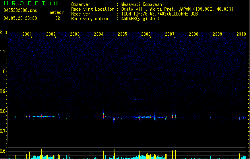Click the 0.7 kHz frequency tick label
The height and width of the screenshot is (159, 250).
click(x=3, y=131)
